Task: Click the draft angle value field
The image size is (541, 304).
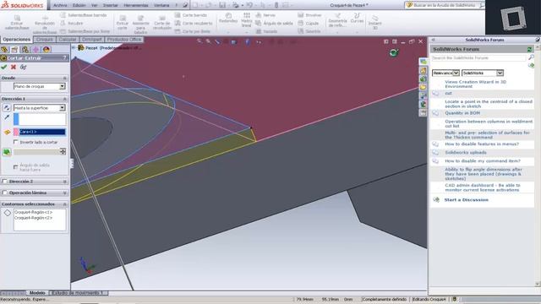Action: coord(37,152)
